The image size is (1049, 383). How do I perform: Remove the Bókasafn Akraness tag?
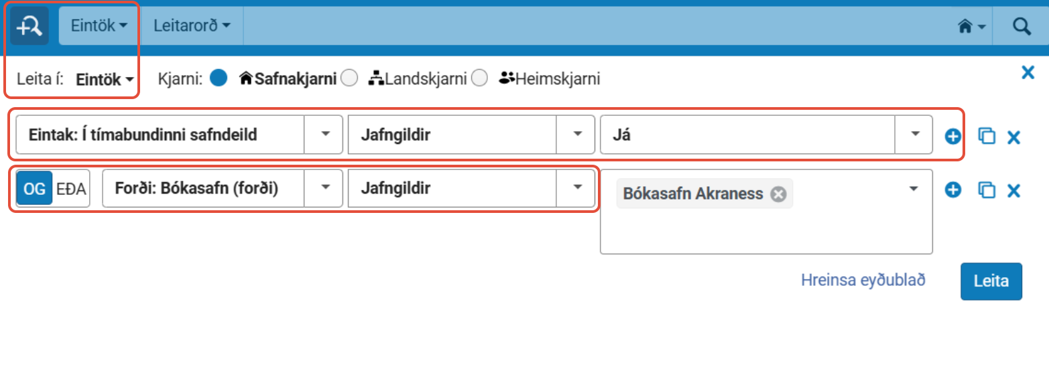(778, 194)
